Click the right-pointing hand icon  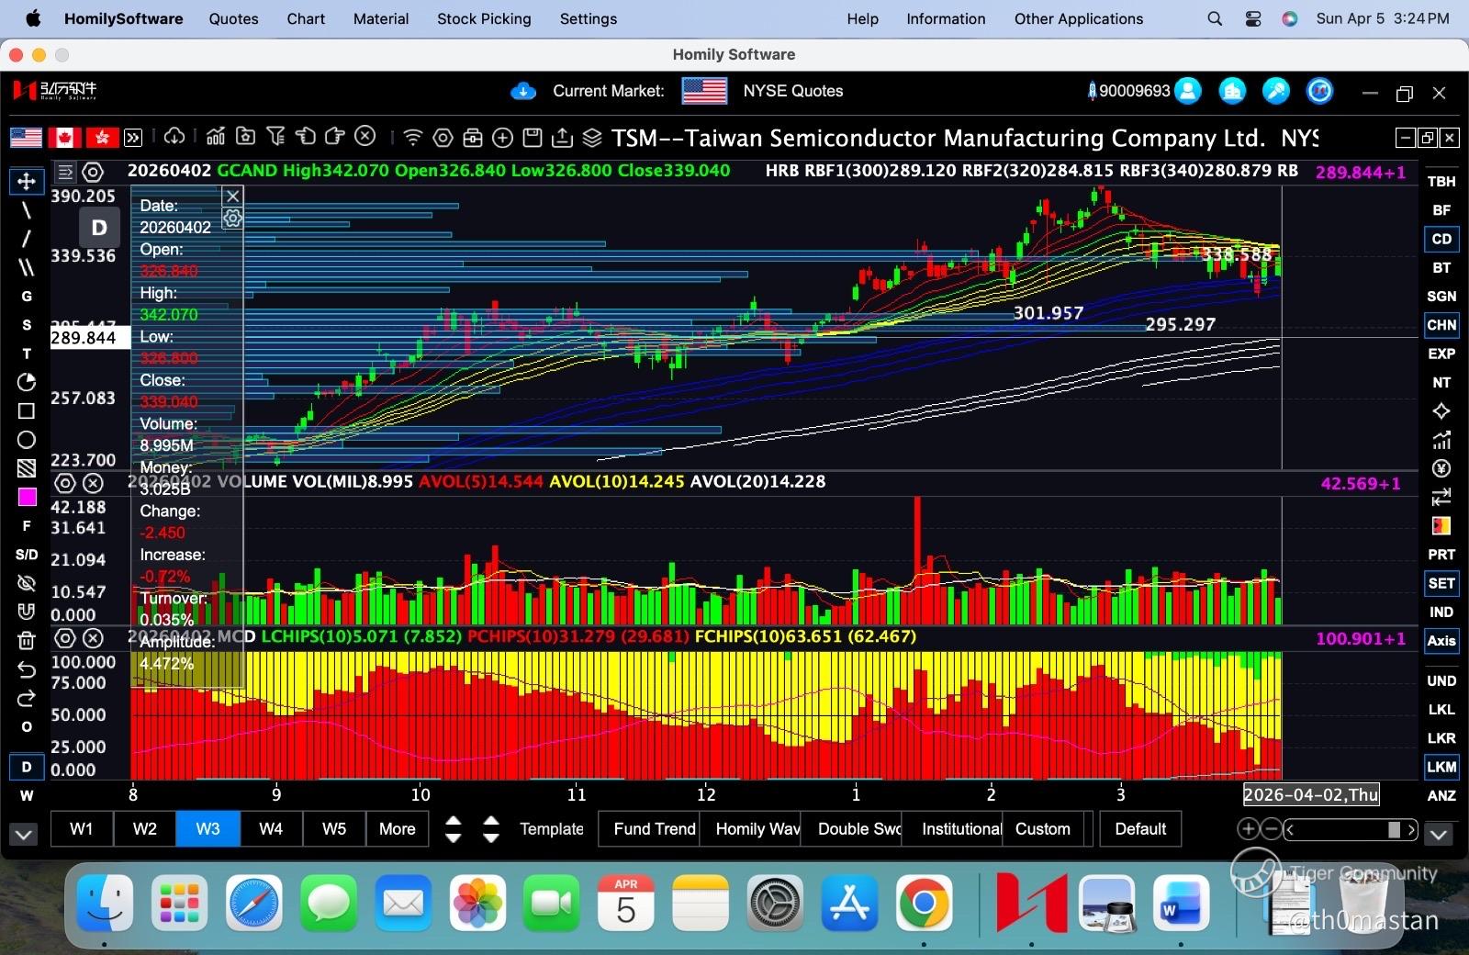pyautogui.click(x=335, y=137)
